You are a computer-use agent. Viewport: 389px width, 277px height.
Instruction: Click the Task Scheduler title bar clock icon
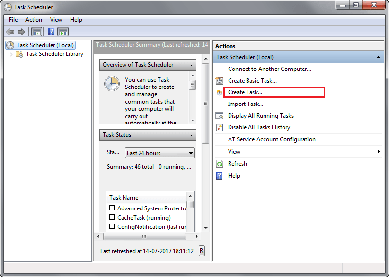tap(8, 7)
